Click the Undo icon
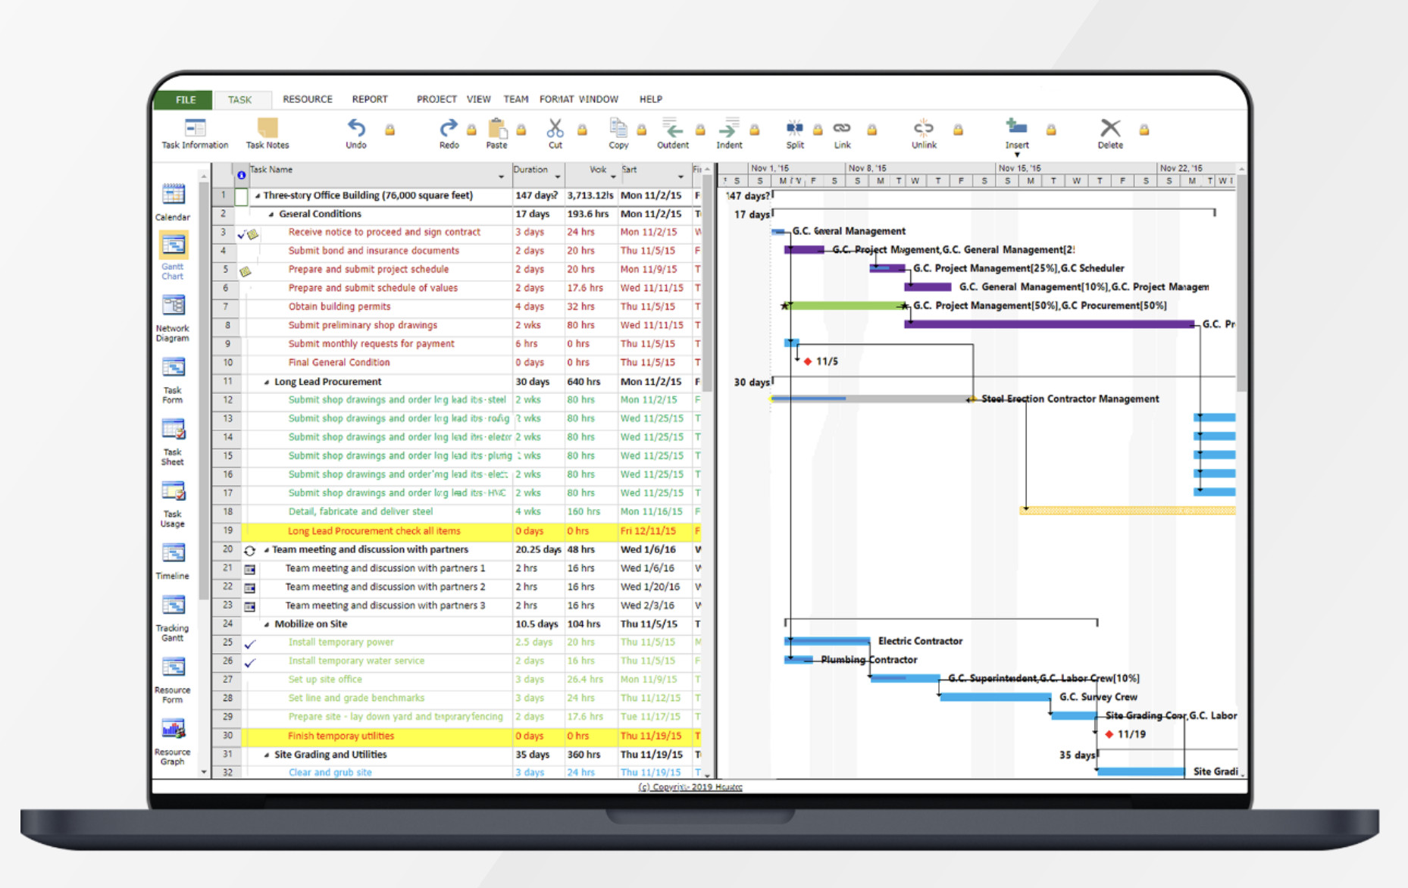Image resolution: width=1408 pixels, height=888 pixels. [x=355, y=129]
